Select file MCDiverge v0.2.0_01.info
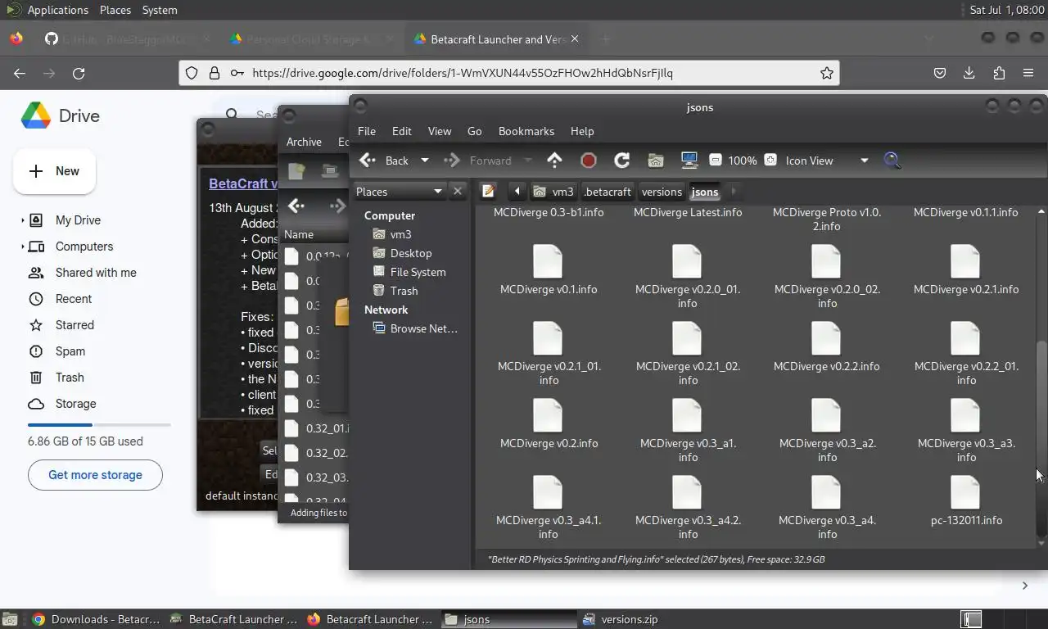The image size is (1048, 629). pyautogui.click(x=688, y=277)
